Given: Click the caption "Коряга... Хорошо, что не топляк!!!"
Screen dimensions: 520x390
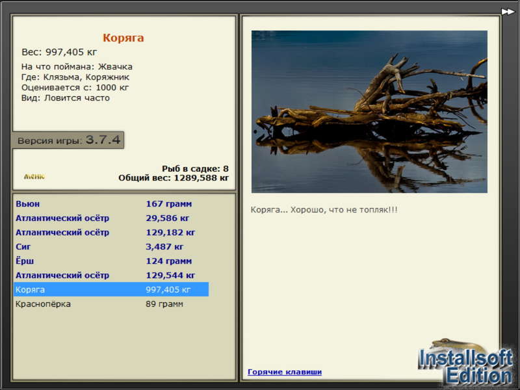Looking at the screenshot, I should coord(324,209).
